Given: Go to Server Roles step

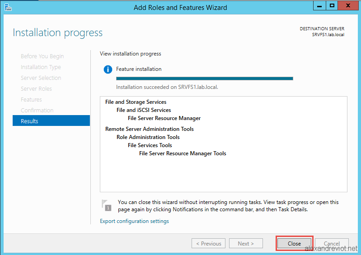Looking at the screenshot, I should (x=37, y=89).
